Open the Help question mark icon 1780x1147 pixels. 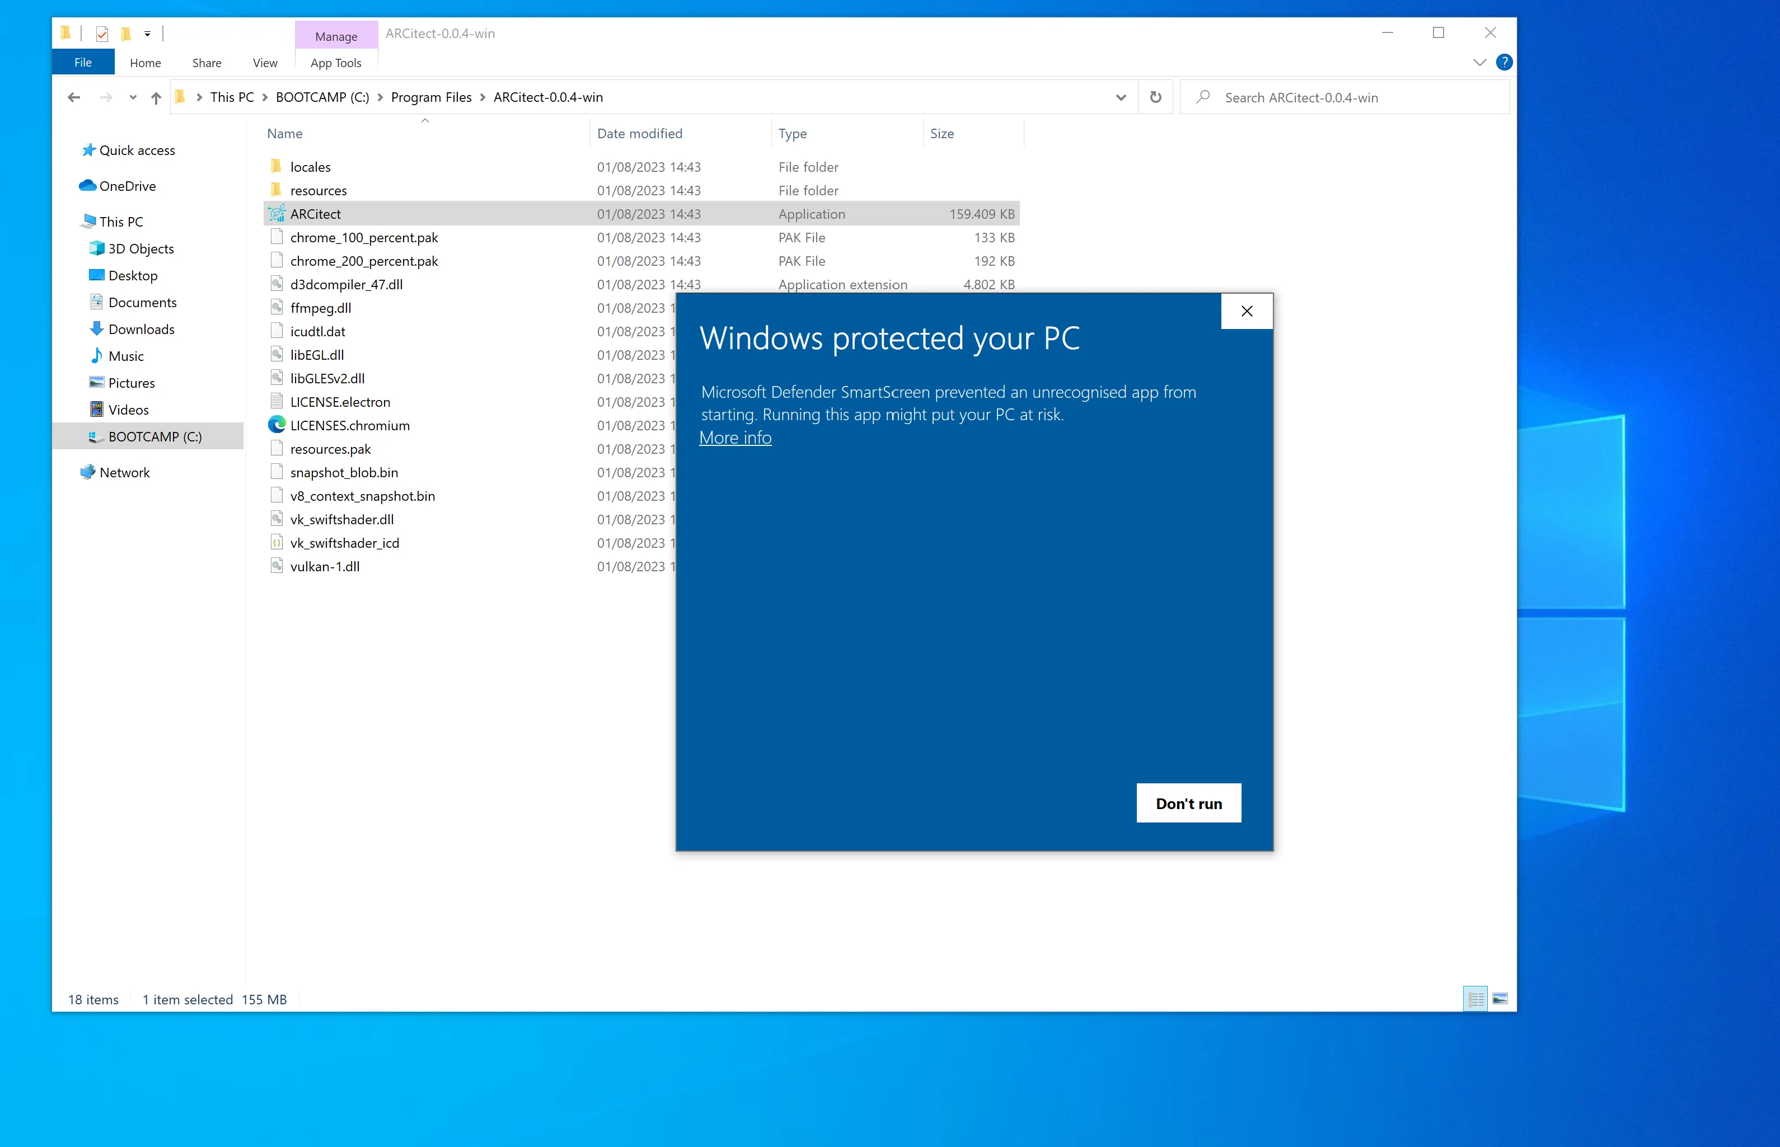(x=1504, y=63)
